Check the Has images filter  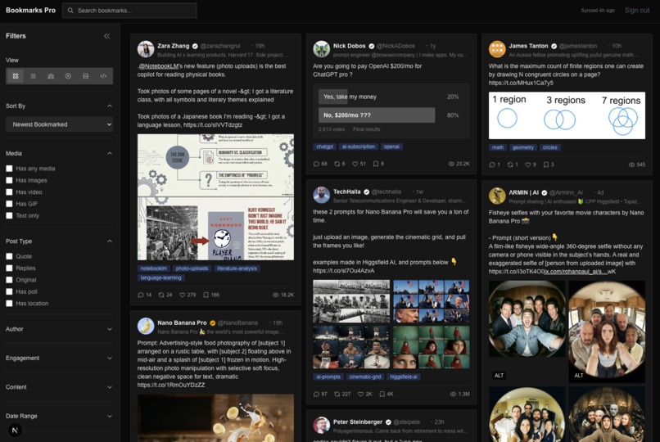click(9, 180)
